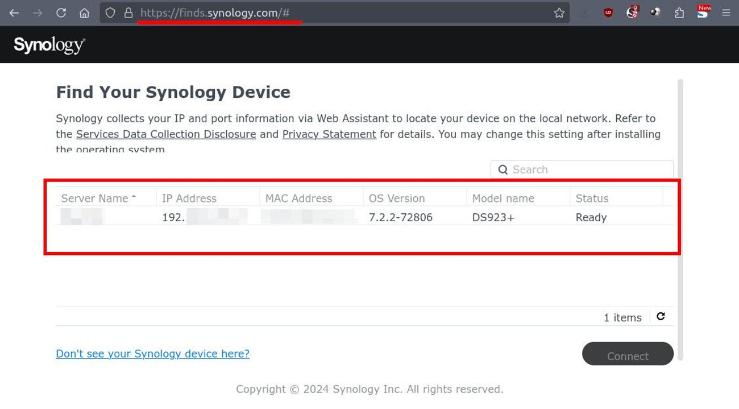Go to the browser home page
This screenshot has width=739, height=409.
pos(84,13)
